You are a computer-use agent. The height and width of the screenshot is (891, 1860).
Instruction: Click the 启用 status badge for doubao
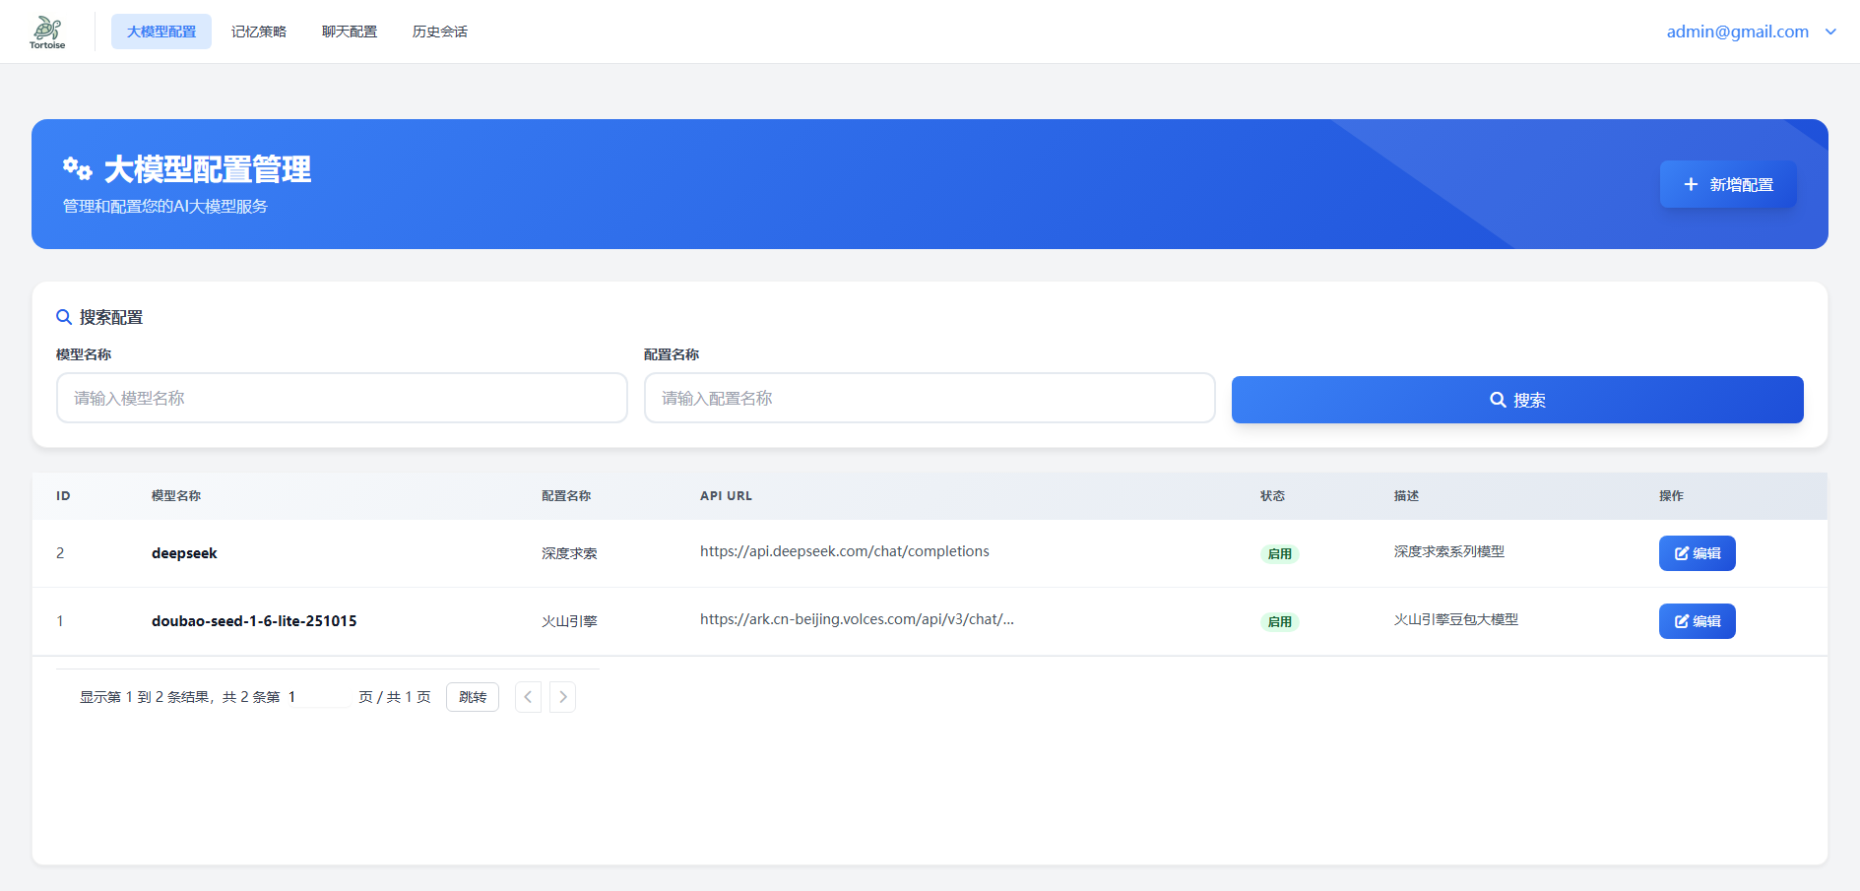[x=1280, y=622]
